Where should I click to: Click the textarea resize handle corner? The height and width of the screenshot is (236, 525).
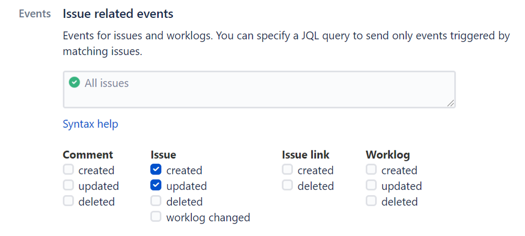coord(451,103)
